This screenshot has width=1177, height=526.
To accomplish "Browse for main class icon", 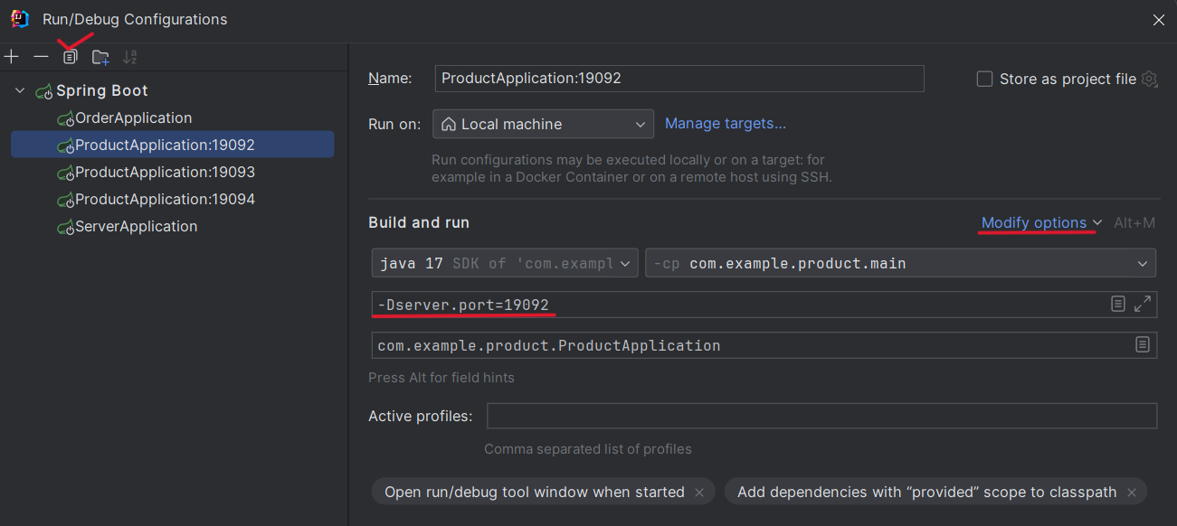I will pos(1143,345).
